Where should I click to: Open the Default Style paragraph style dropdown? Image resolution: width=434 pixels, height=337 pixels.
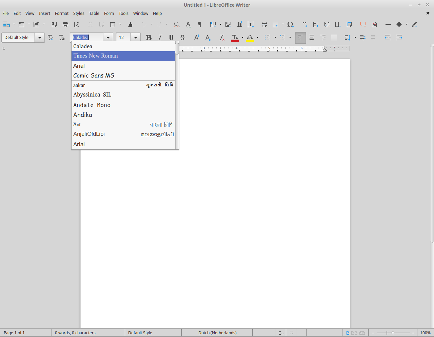pyautogui.click(x=40, y=38)
